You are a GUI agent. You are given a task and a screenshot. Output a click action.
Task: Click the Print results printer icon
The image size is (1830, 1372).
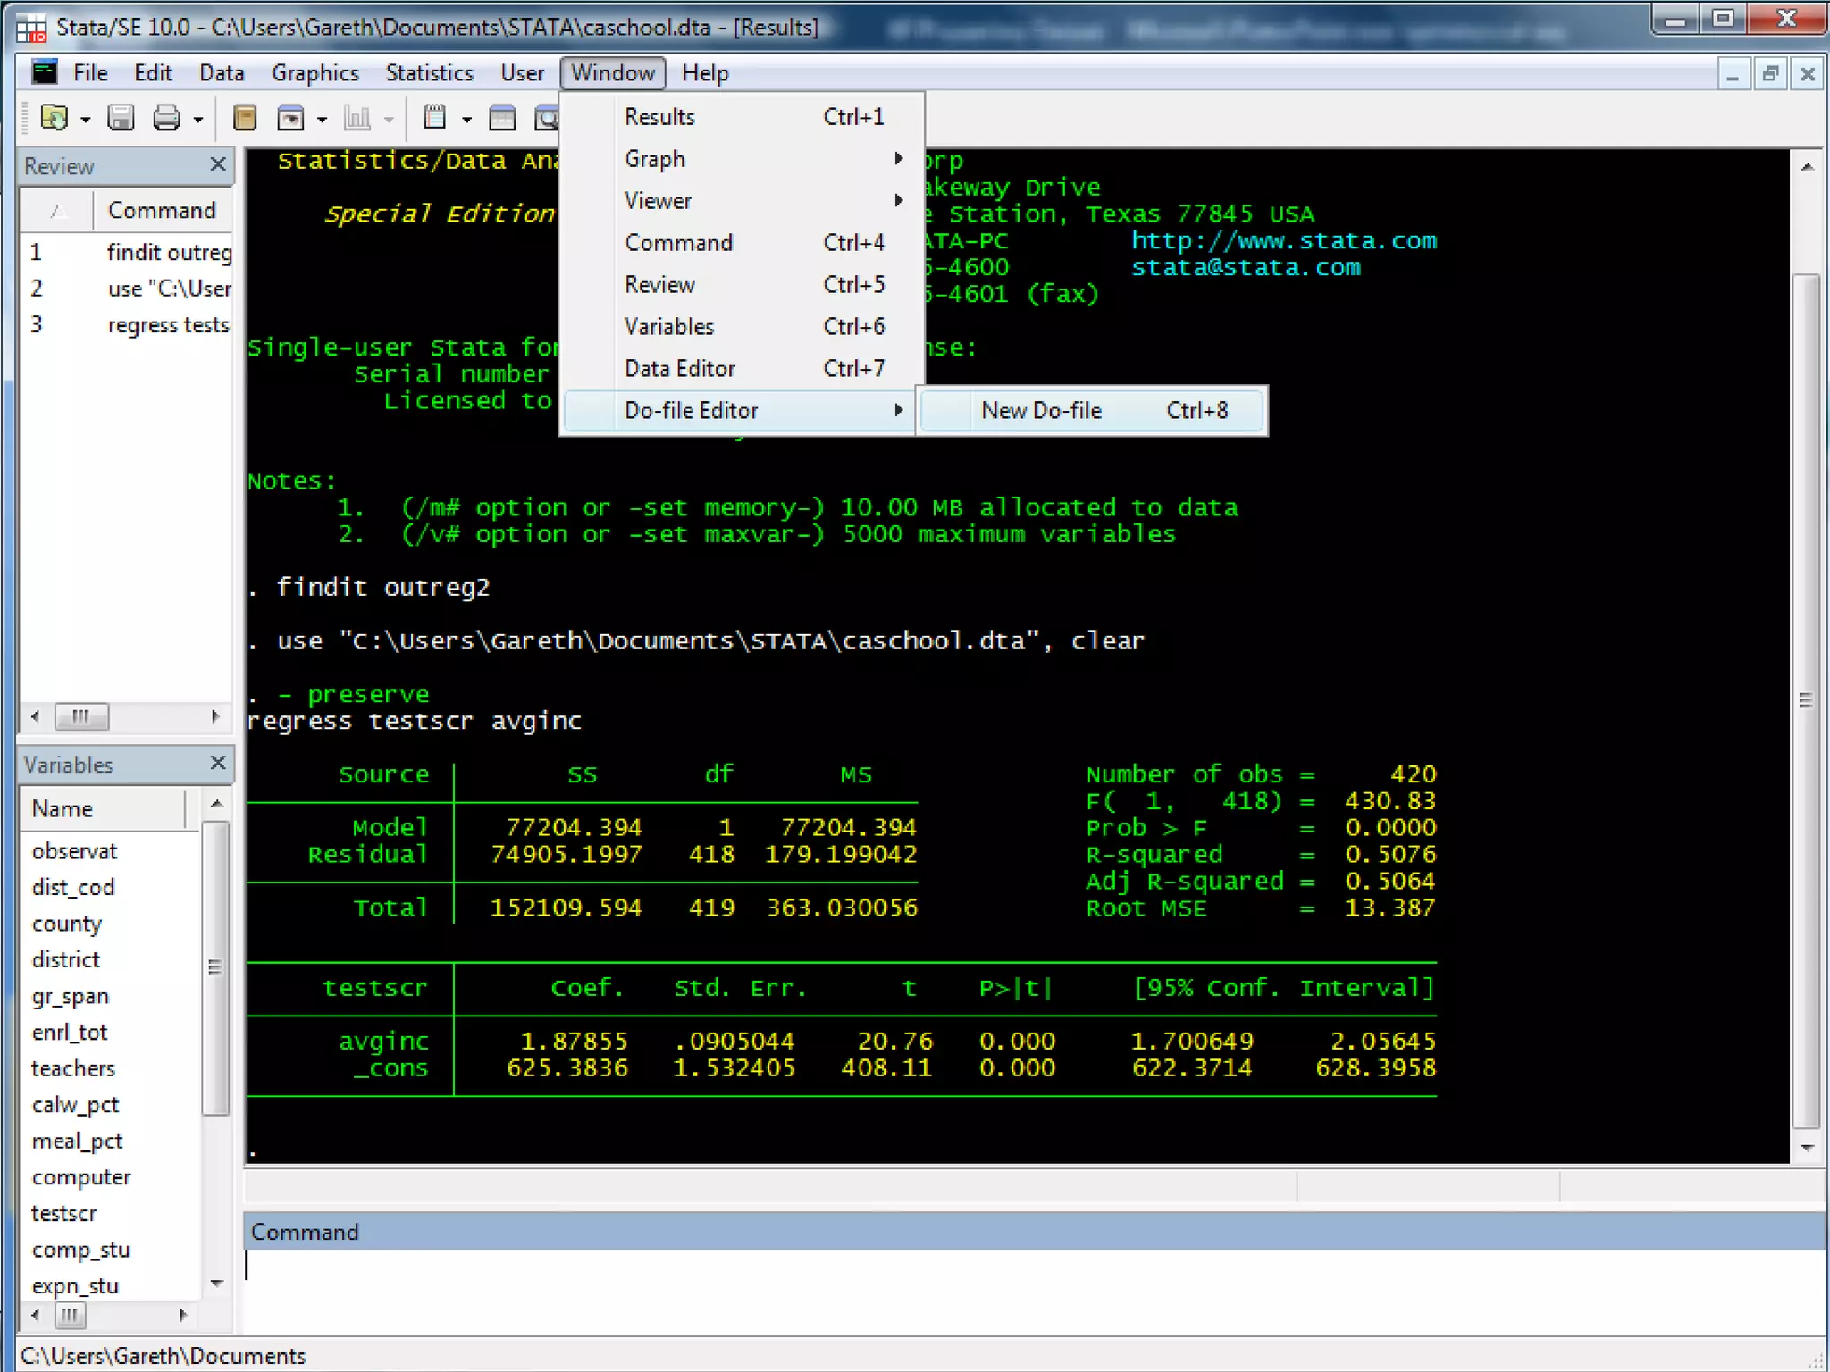pyautogui.click(x=166, y=118)
